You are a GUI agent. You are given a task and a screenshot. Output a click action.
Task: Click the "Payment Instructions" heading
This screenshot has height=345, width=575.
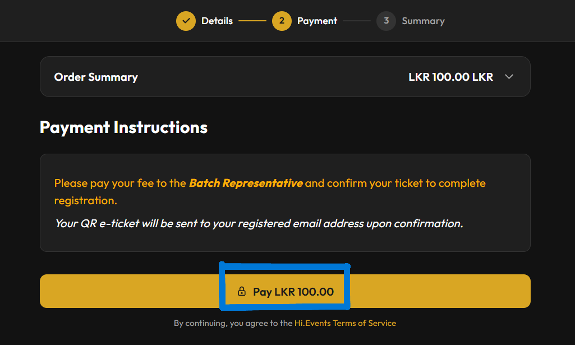(123, 127)
